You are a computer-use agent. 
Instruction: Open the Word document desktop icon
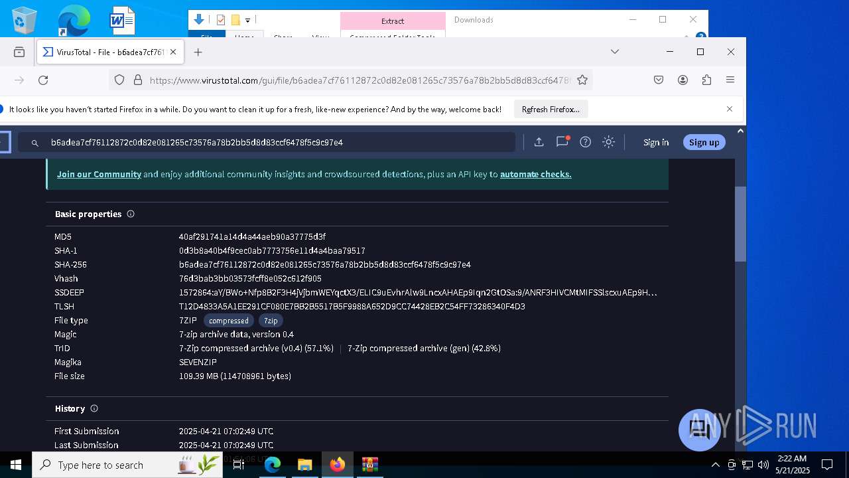pyautogui.click(x=122, y=20)
